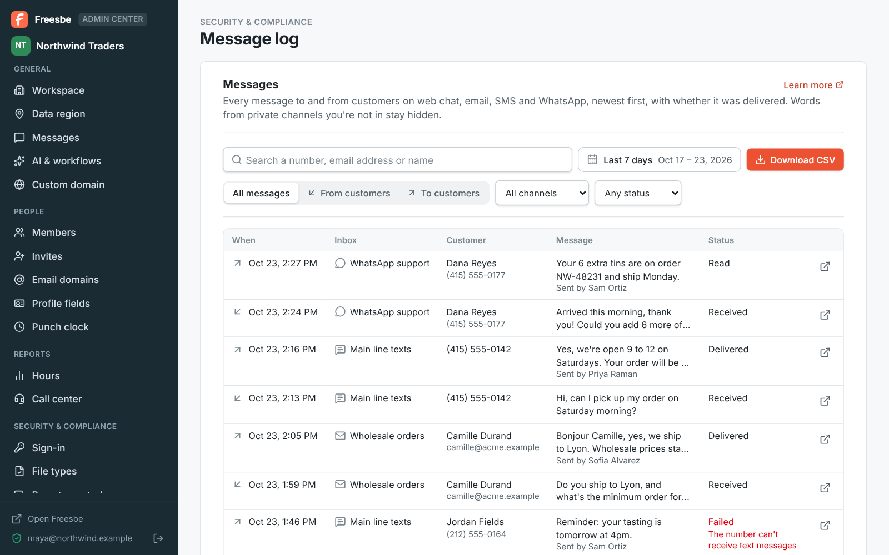Open the Oct 23, 2:24 PM message details icon
The height and width of the screenshot is (555, 889).
coord(825,315)
